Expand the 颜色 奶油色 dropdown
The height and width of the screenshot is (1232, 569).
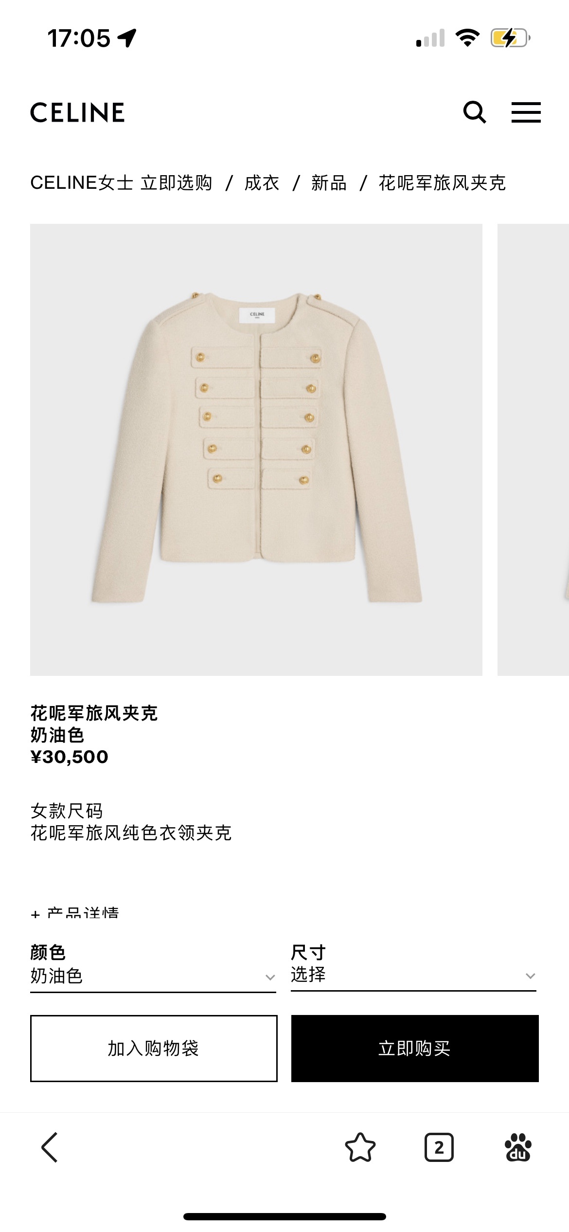[x=153, y=966]
